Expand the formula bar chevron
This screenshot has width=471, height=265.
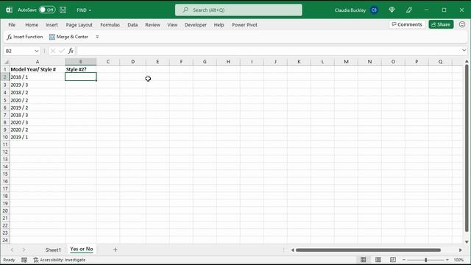464,51
